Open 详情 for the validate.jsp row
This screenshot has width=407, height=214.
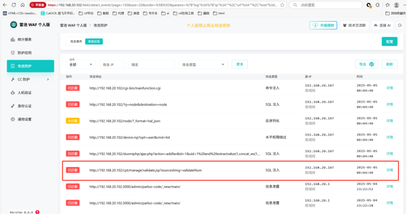(x=389, y=170)
